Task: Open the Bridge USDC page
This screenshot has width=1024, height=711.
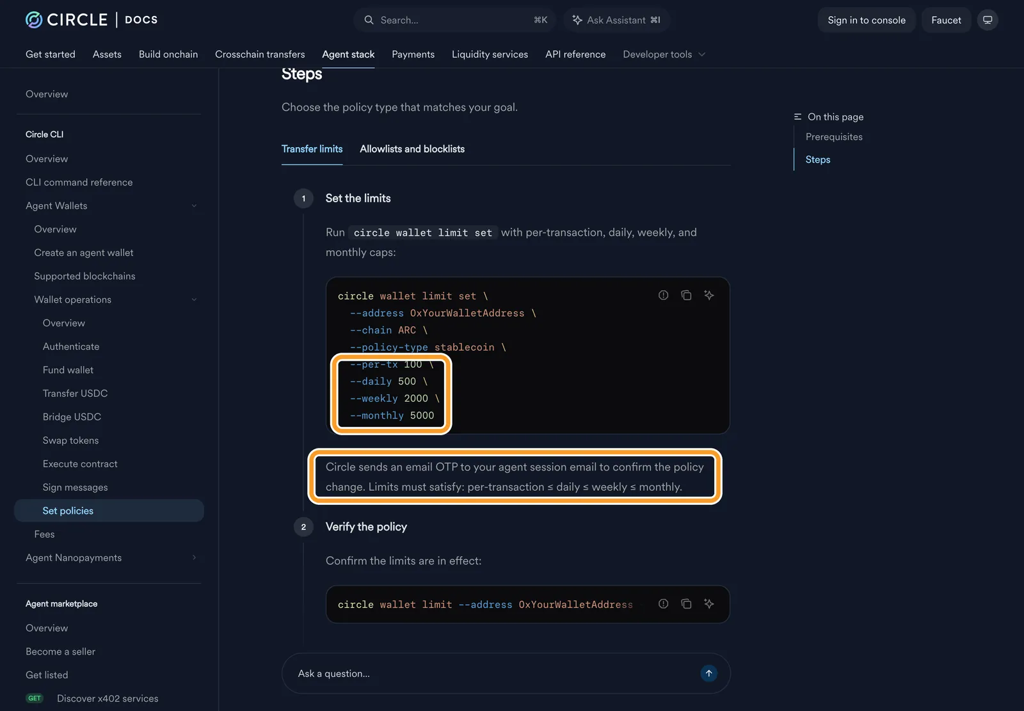Action: pos(72,417)
